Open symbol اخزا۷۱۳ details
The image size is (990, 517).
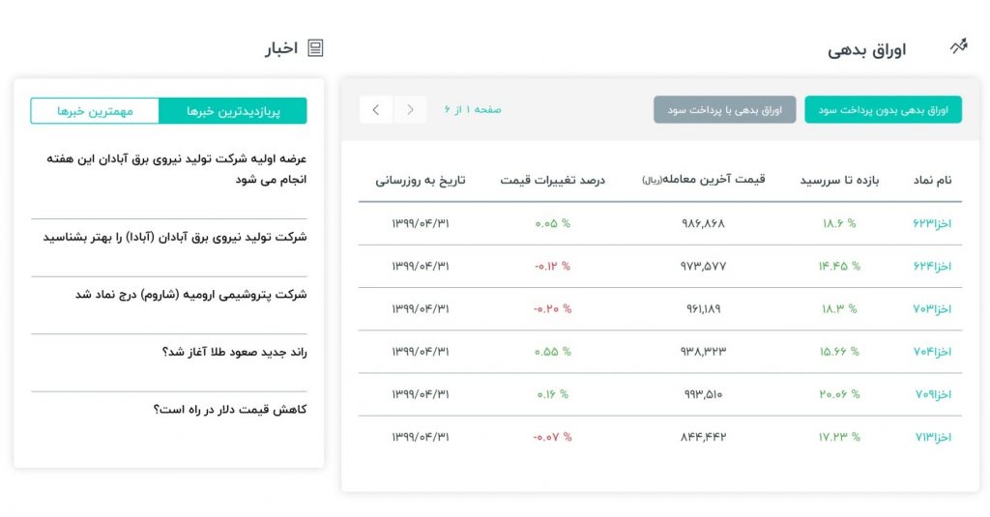coord(933,437)
